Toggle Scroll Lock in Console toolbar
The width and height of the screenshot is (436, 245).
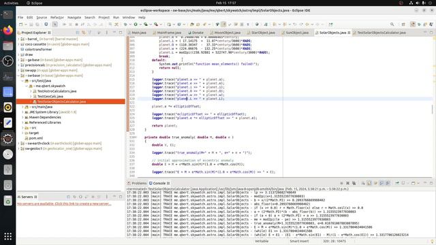pyautogui.click(x=369, y=183)
